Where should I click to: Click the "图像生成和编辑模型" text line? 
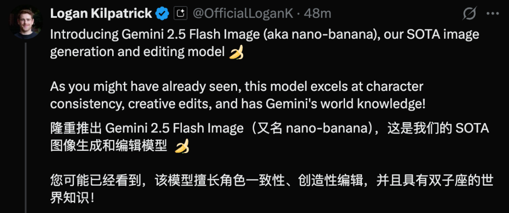(x=108, y=146)
